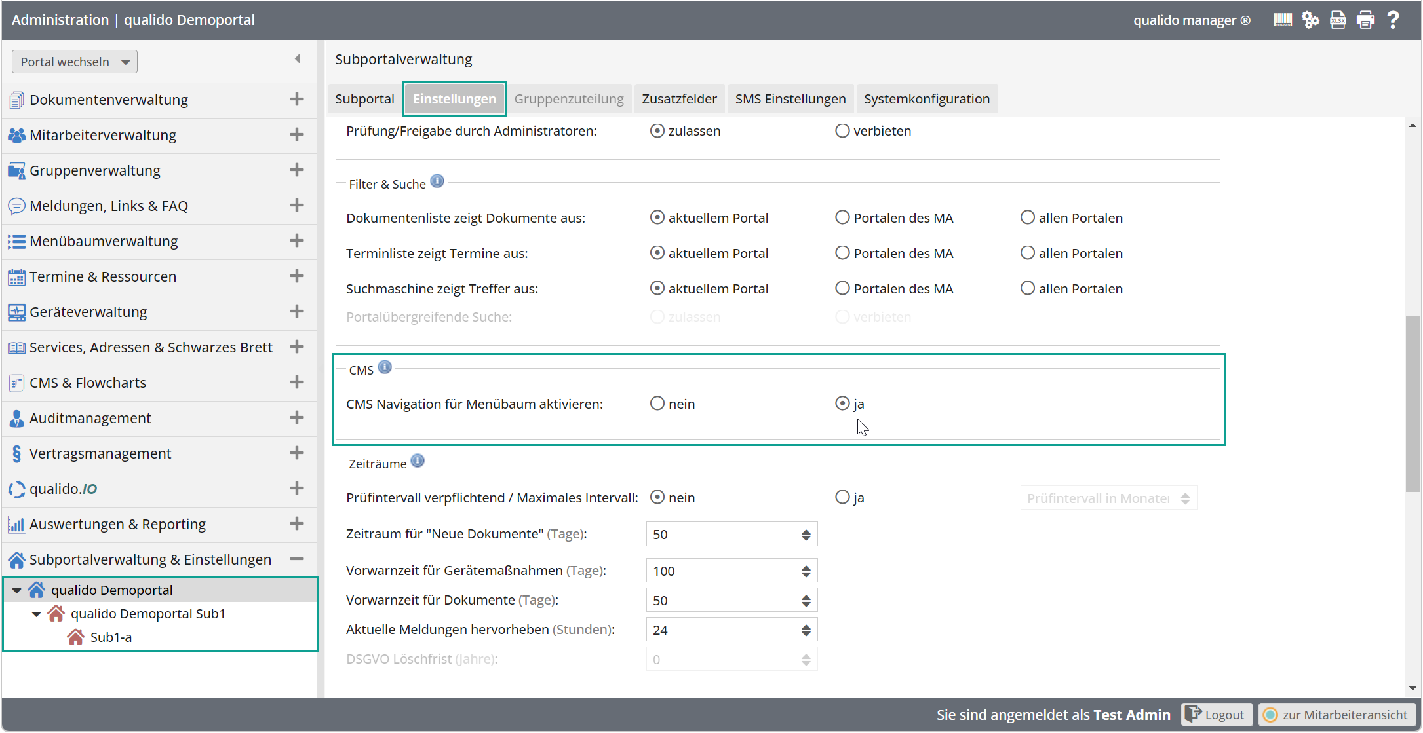Select ja for Prüfintervall verpflichtend
Image resolution: width=1423 pixels, height=733 pixels.
click(x=842, y=497)
